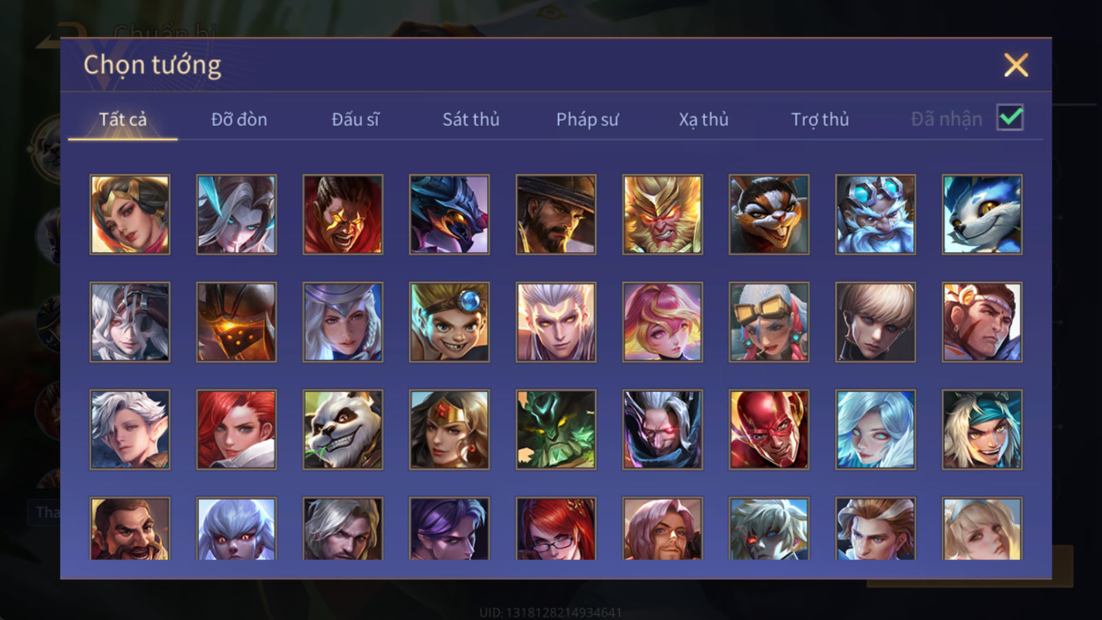Select the blue wolf cub hero
This screenshot has width=1102, height=620.
pyautogui.click(x=982, y=214)
